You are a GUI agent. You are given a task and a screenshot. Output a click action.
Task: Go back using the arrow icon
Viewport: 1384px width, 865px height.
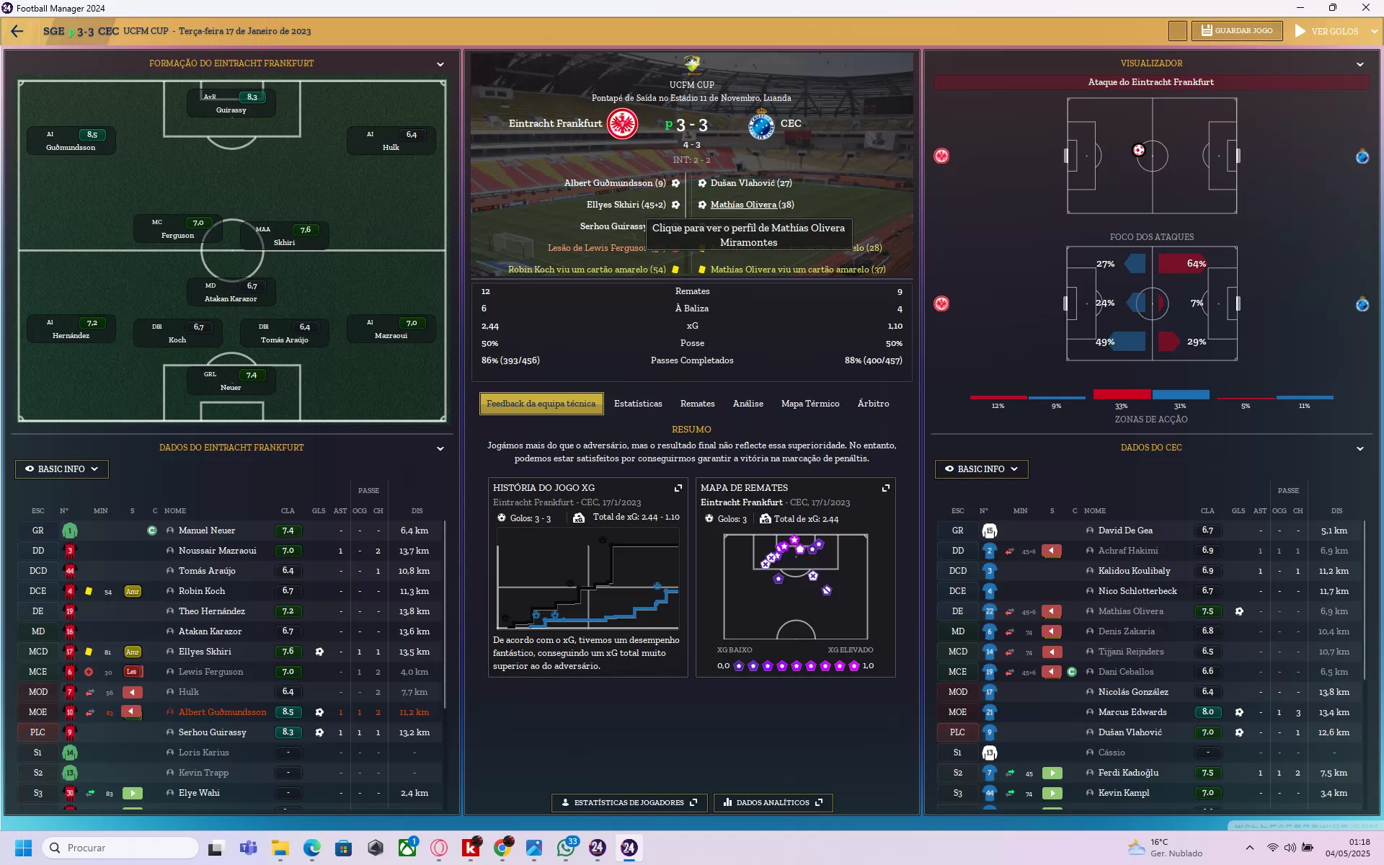click(x=17, y=31)
